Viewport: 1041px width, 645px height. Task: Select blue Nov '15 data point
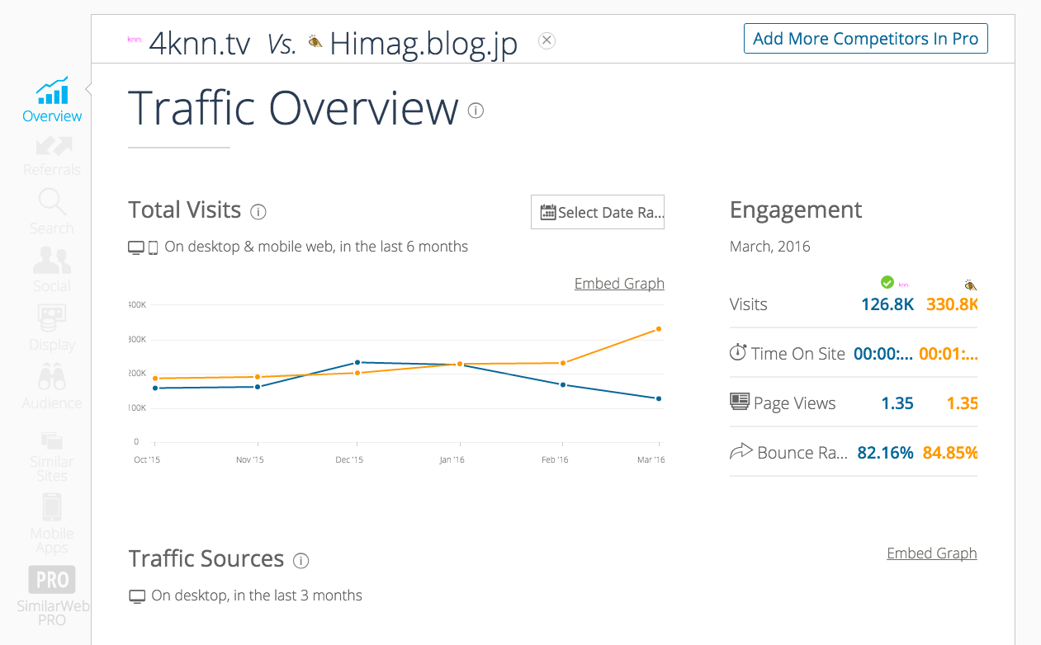click(x=258, y=386)
